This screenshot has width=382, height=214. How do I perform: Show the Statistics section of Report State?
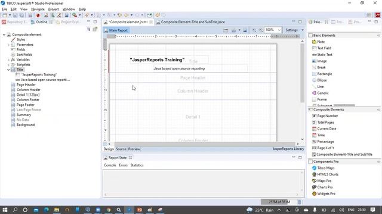click(x=137, y=165)
